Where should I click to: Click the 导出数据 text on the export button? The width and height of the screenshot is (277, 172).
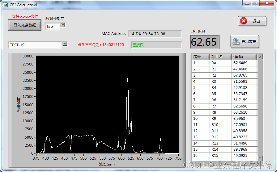249,41
